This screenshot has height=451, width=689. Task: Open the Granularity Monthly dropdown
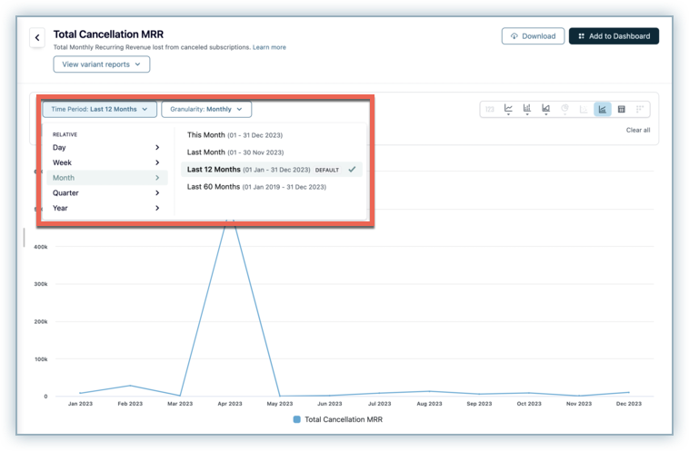tap(206, 109)
